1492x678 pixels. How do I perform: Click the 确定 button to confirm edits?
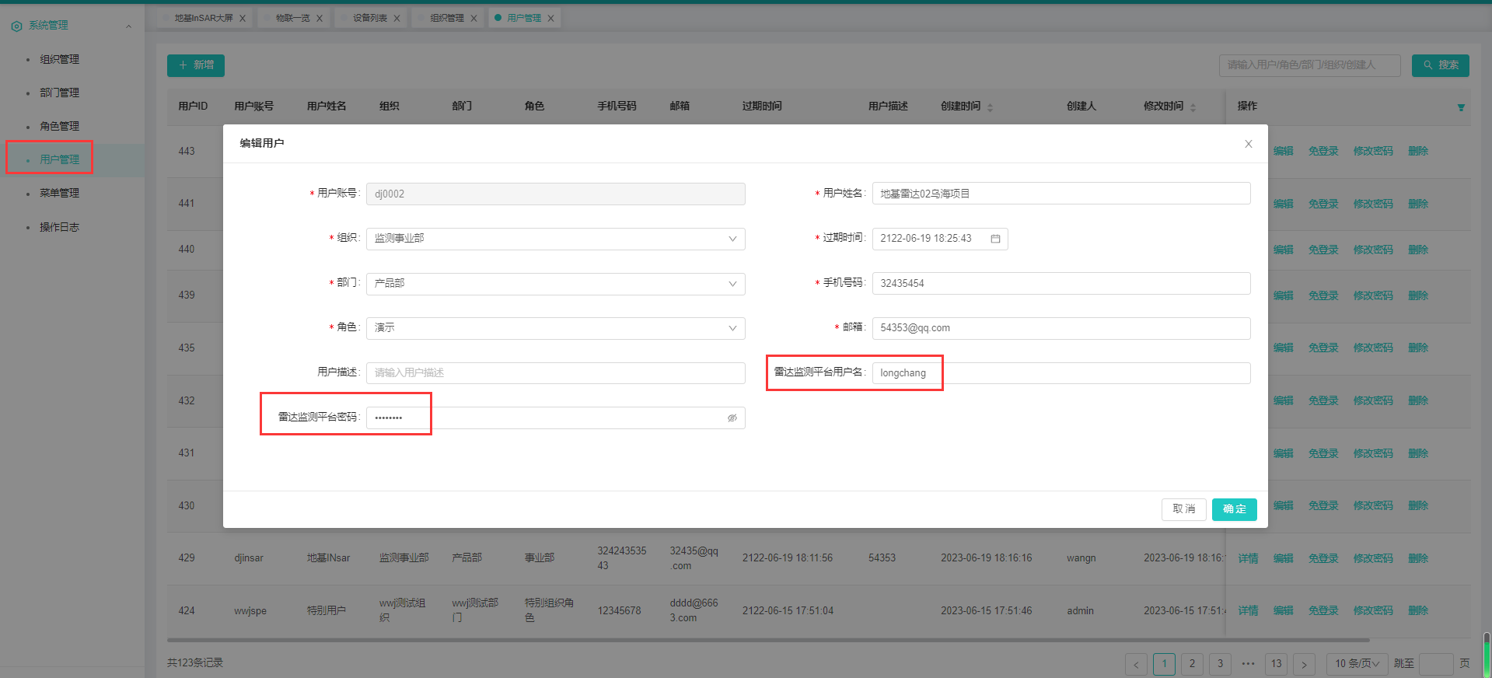(x=1234, y=509)
